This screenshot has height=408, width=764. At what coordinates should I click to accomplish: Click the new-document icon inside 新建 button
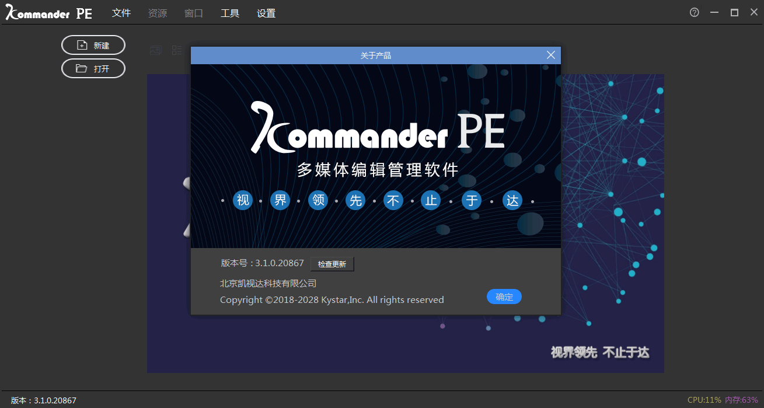81,45
